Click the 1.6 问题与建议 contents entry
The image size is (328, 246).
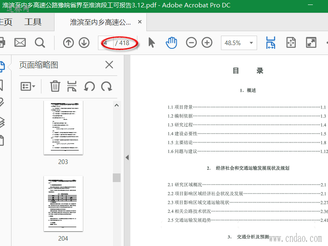click(x=248, y=151)
